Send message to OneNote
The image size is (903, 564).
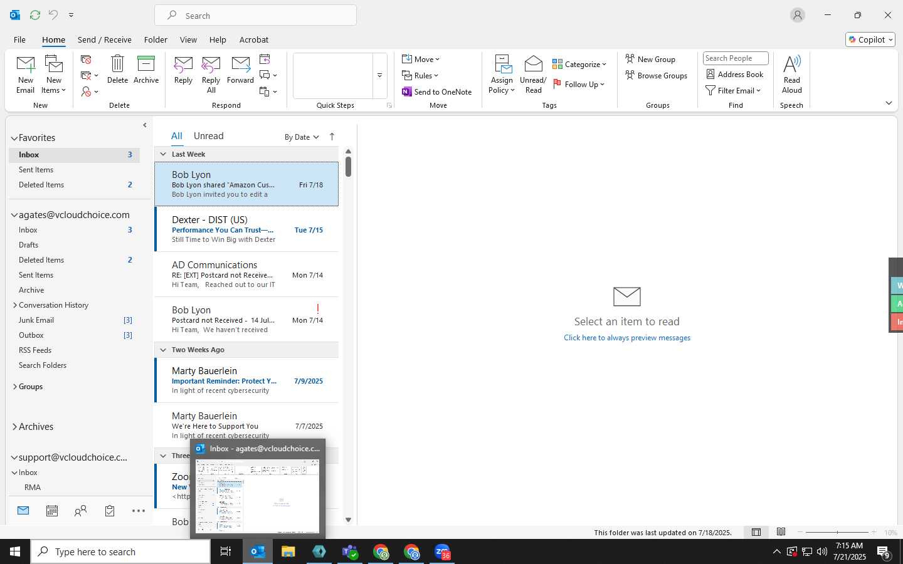pyautogui.click(x=437, y=91)
